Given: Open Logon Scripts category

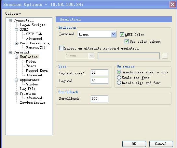Looking at the screenshot, I should pos(33,25).
